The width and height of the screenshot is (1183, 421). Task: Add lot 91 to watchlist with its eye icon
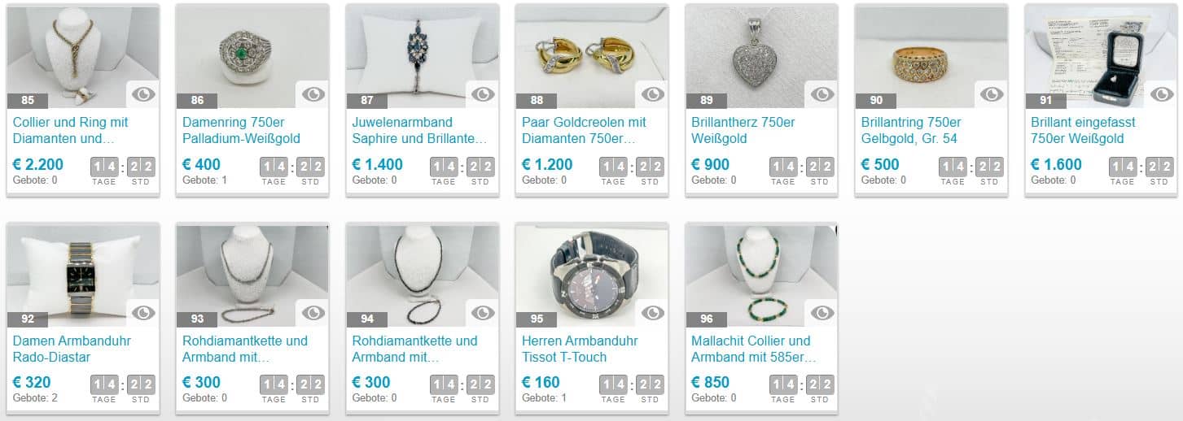pos(1162,94)
